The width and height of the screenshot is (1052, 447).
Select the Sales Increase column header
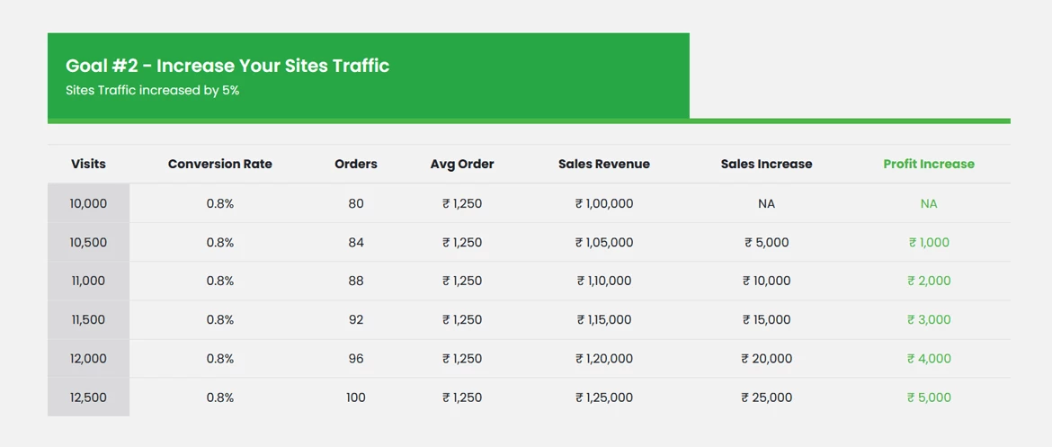click(x=766, y=164)
